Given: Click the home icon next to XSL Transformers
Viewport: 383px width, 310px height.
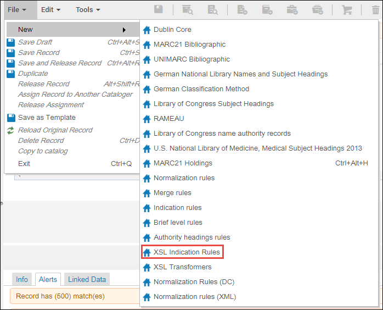Looking at the screenshot, I should click(147, 267).
